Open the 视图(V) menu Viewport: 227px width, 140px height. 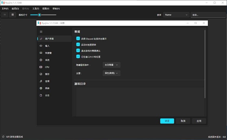(46, 9)
